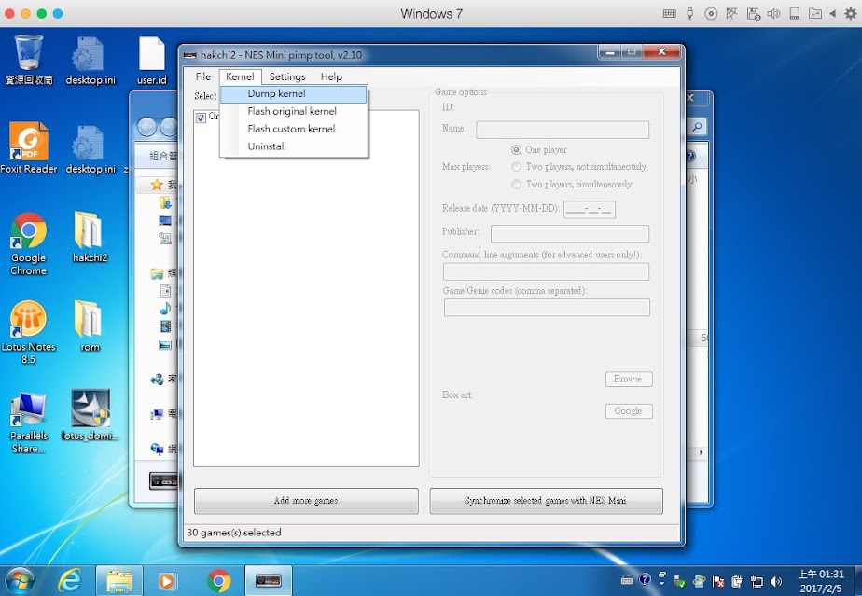Click the hakchi2 controller icon in the taskbar
The image size is (862, 596).
268,580
